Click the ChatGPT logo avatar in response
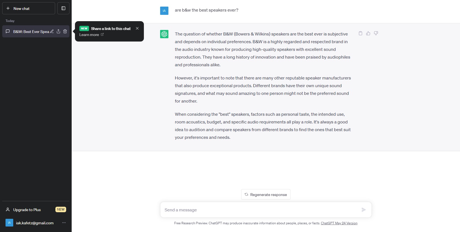 pyautogui.click(x=164, y=34)
